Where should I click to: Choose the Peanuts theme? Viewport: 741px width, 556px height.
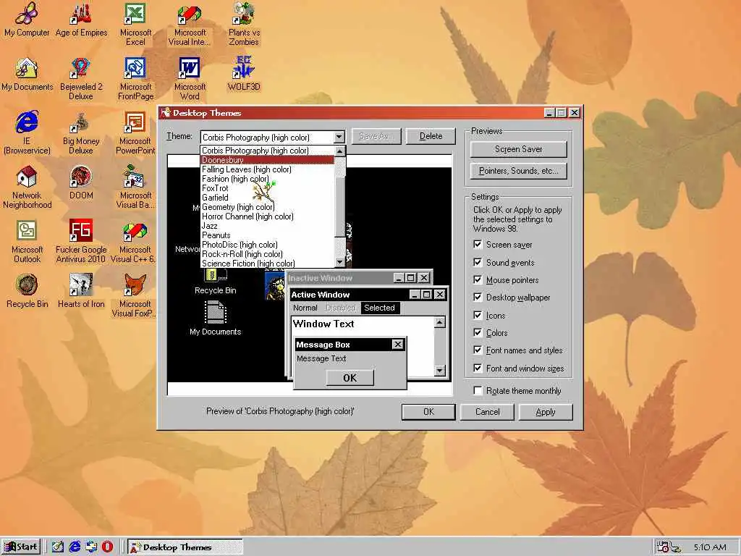(x=268, y=235)
